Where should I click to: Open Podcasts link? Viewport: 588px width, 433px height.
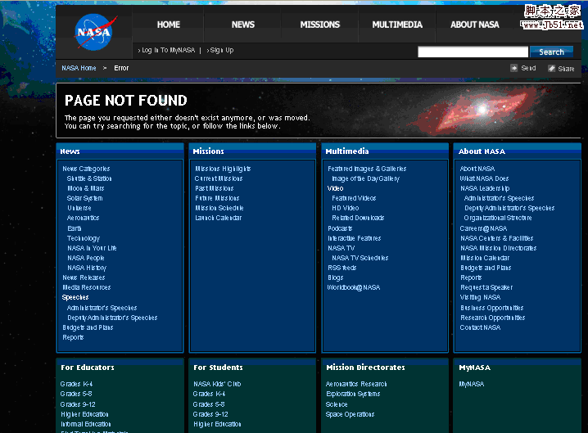pyautogui.click(x=340, y=228)
